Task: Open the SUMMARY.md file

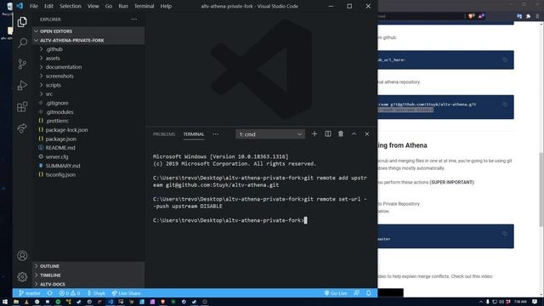Action: click(x=88, y=166)
